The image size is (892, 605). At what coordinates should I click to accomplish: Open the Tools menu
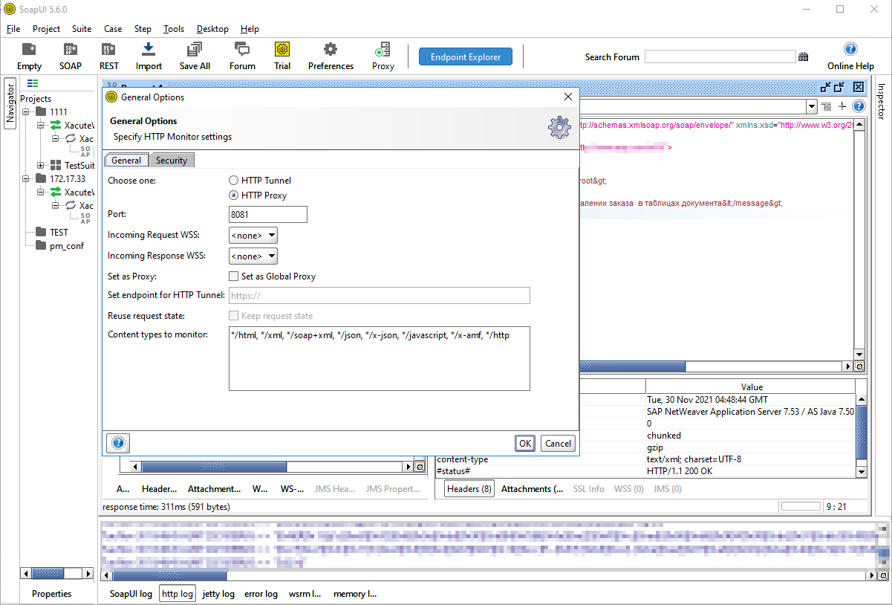pyautogui.click(x=173, y=29)
